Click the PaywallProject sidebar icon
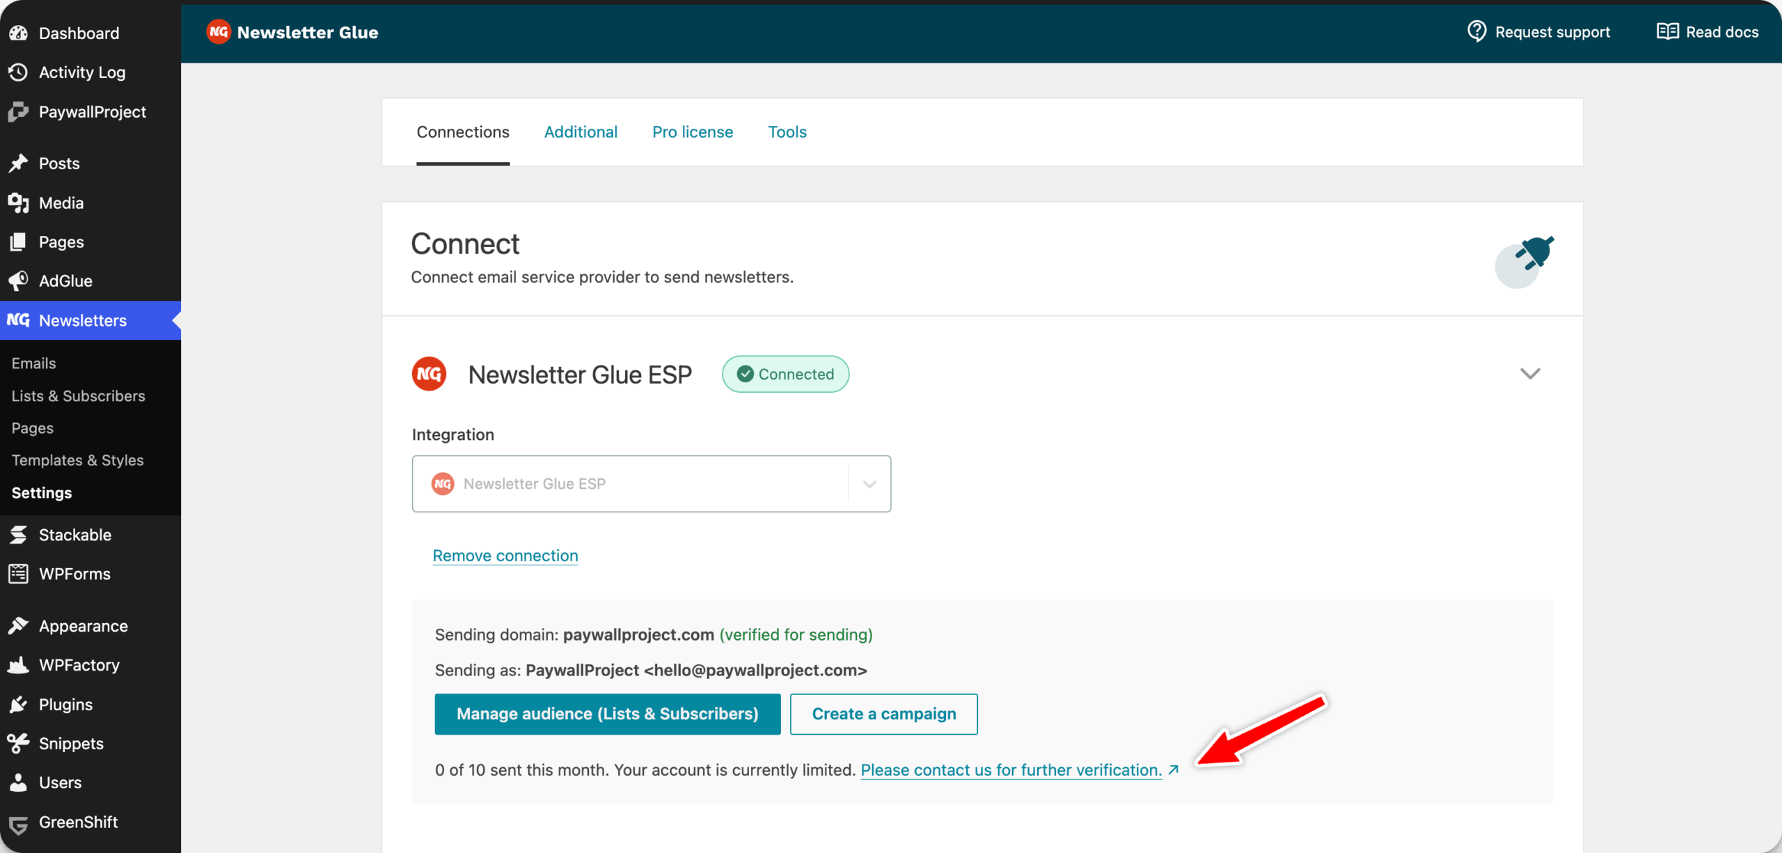1782x853 pixels. click(x=19, y=111)
